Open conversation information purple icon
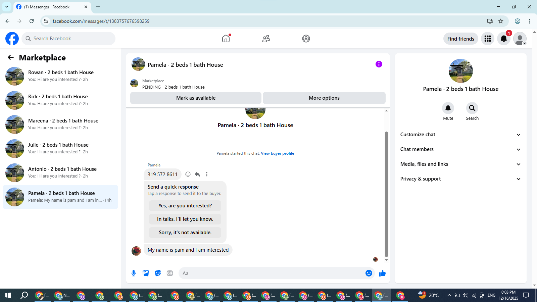This screenshot has height=302, width=537. coord(379,64)
